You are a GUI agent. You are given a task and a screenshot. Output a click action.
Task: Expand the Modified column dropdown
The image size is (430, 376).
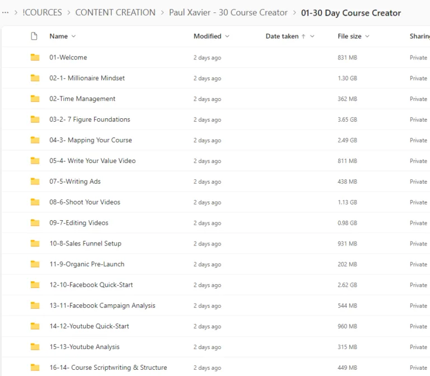227,36
